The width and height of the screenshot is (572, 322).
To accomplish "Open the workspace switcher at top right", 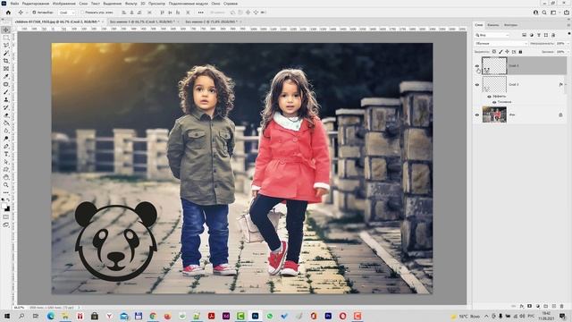I will [x=554, y=13].
